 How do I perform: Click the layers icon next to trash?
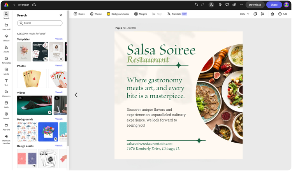point(262,14)
